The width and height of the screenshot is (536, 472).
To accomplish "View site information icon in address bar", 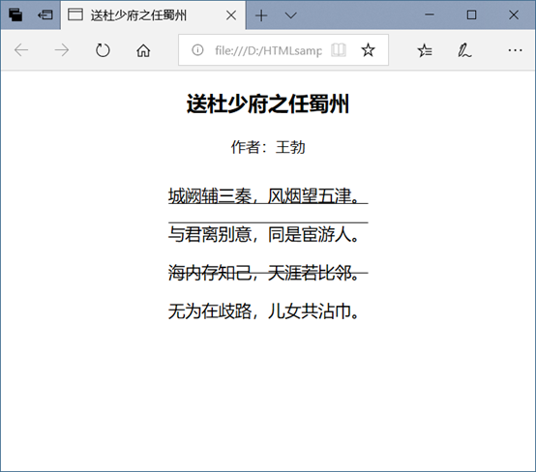I will coord(197,50).
